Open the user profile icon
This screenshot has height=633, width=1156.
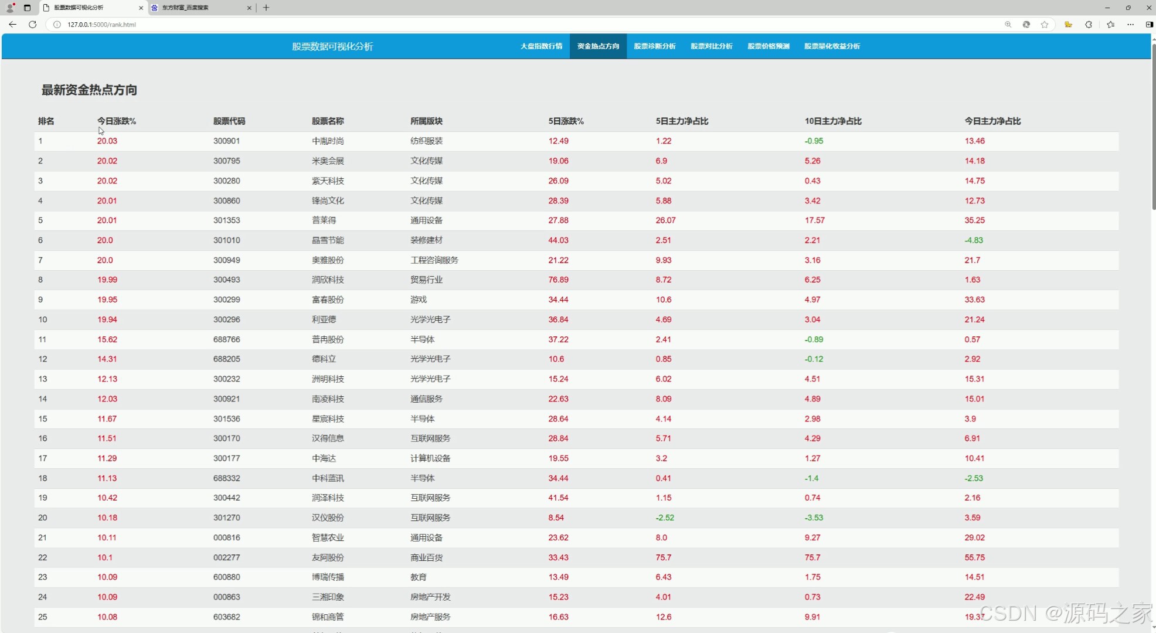10,8
